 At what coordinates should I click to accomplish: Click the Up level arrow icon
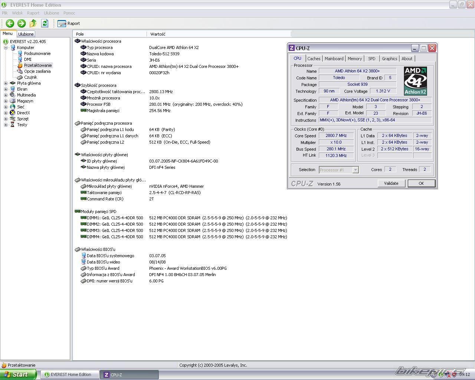(x=33, y=23)
